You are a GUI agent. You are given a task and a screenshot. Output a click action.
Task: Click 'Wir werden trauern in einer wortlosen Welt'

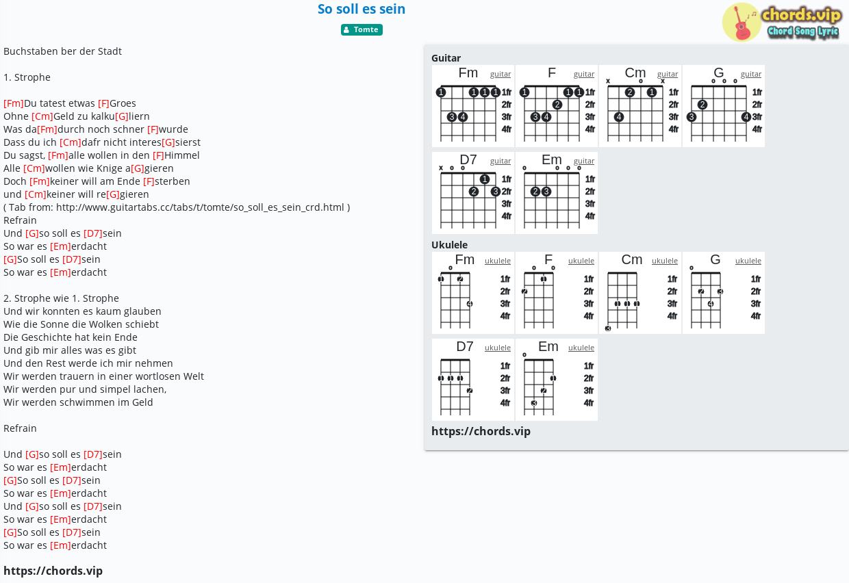(103, 376)
